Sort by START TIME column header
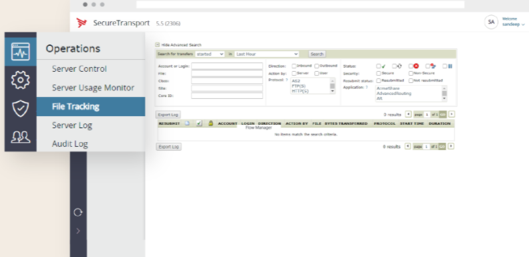 pyautogui.click(x=412, y=124)
